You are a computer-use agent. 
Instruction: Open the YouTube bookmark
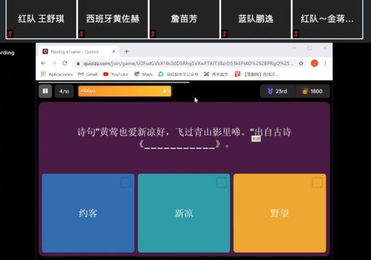point(116,74)
